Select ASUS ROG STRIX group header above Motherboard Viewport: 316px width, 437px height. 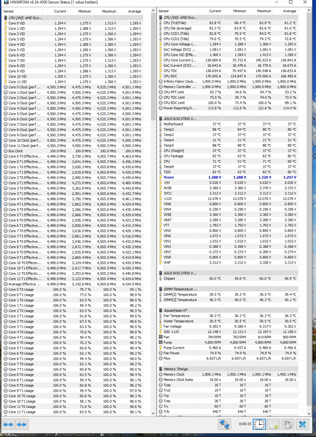pos(228,119)
